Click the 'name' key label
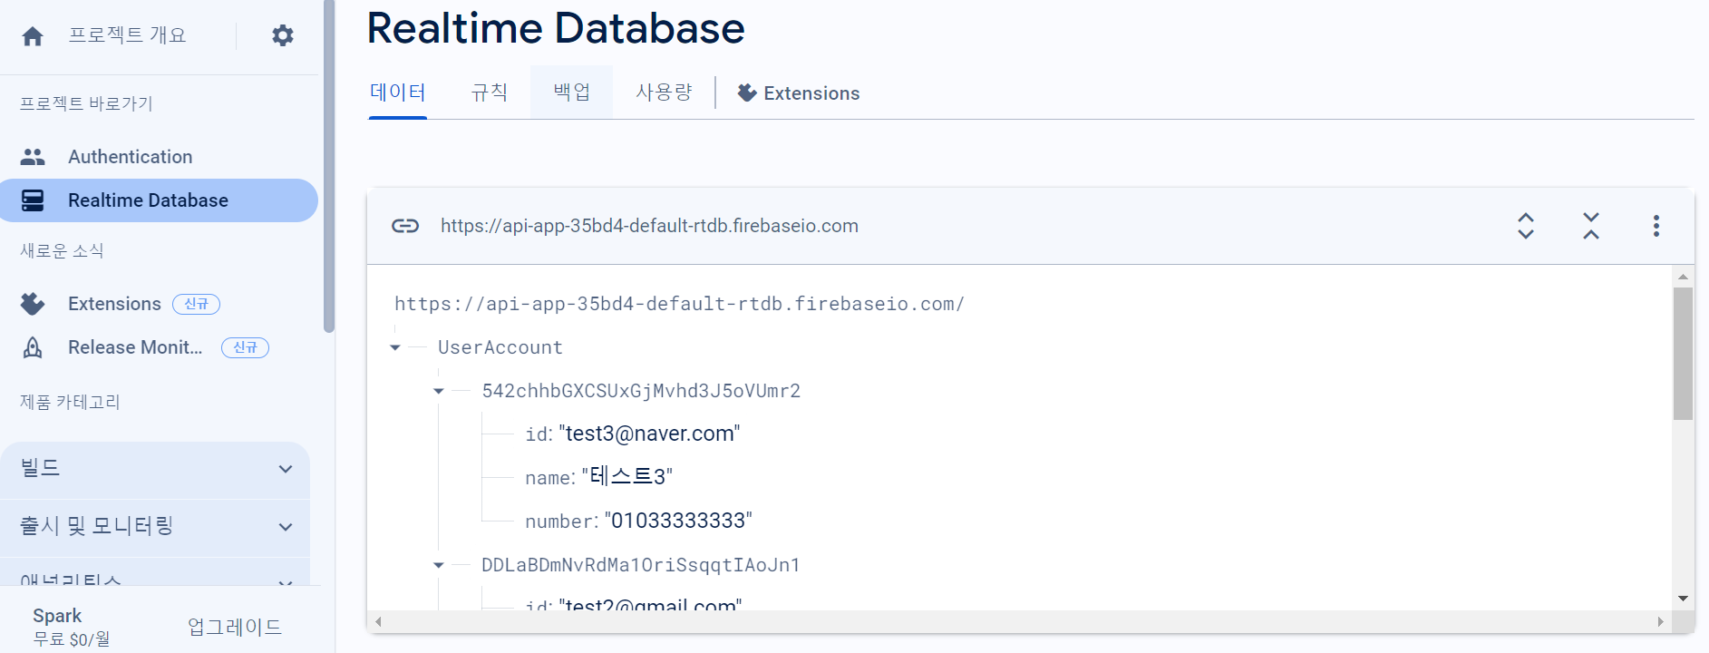This screenshot has height=653, width=1709. coord(548,478)
